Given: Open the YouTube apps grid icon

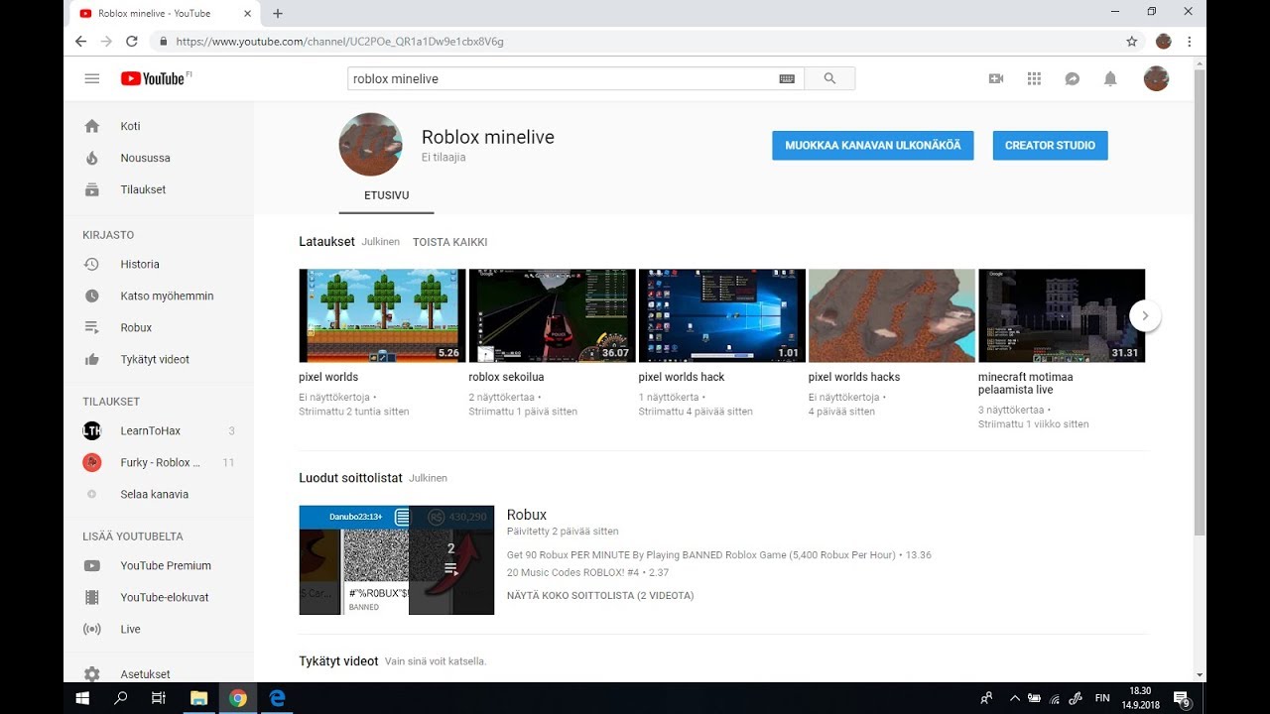Looking at the screenshot, I should (1034, 78).
